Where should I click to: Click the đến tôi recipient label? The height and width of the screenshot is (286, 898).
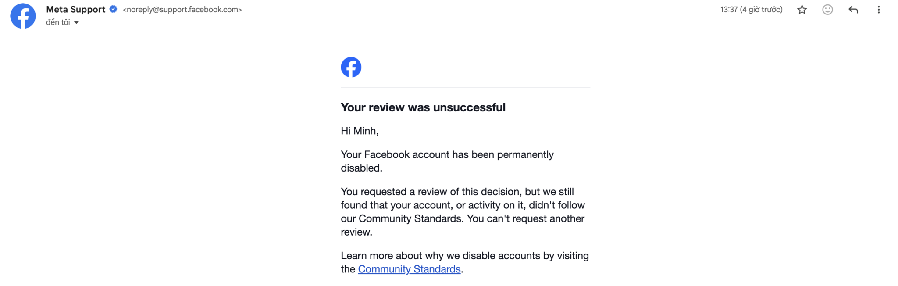coord(58,22)
